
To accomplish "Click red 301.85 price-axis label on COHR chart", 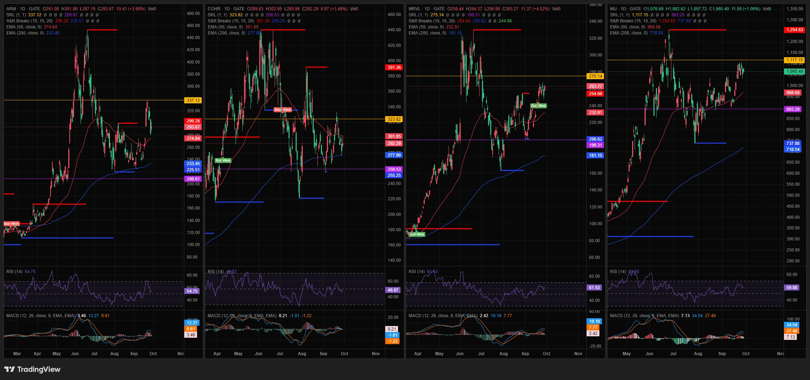I will (x=394, y=136).
